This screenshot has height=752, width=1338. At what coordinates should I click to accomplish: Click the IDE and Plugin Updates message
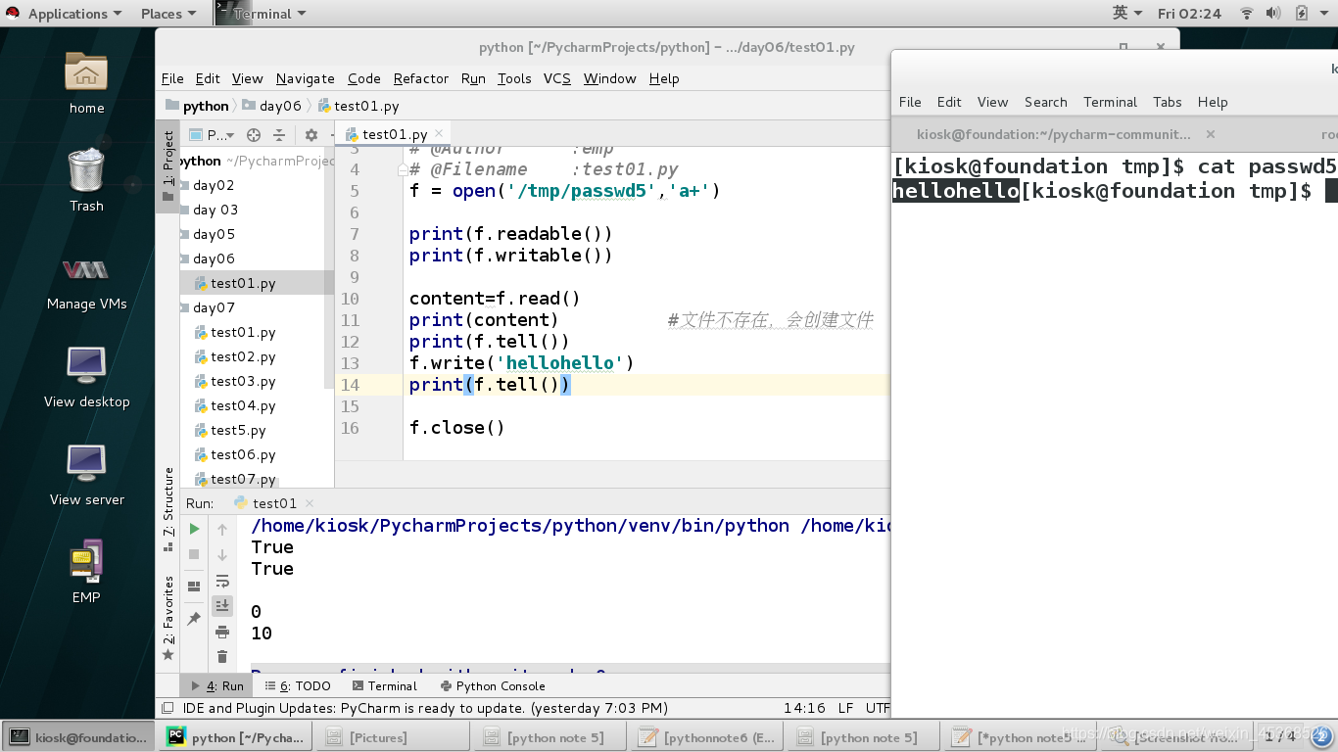point(425,708)
